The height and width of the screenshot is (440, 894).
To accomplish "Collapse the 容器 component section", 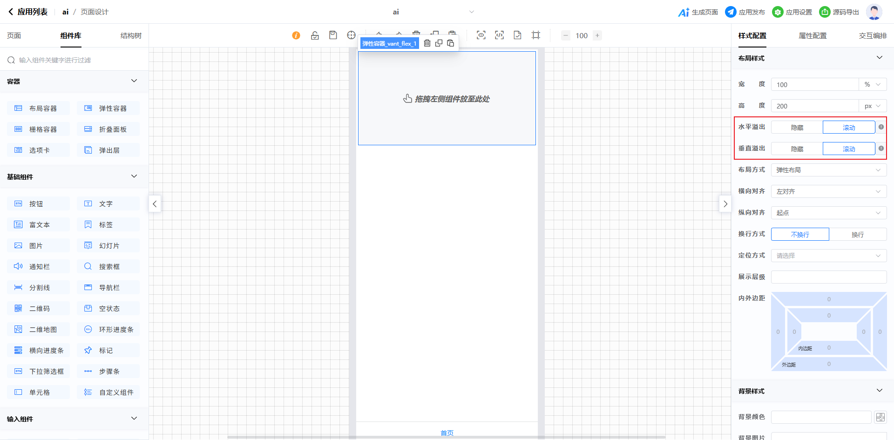I will point(134,81).
